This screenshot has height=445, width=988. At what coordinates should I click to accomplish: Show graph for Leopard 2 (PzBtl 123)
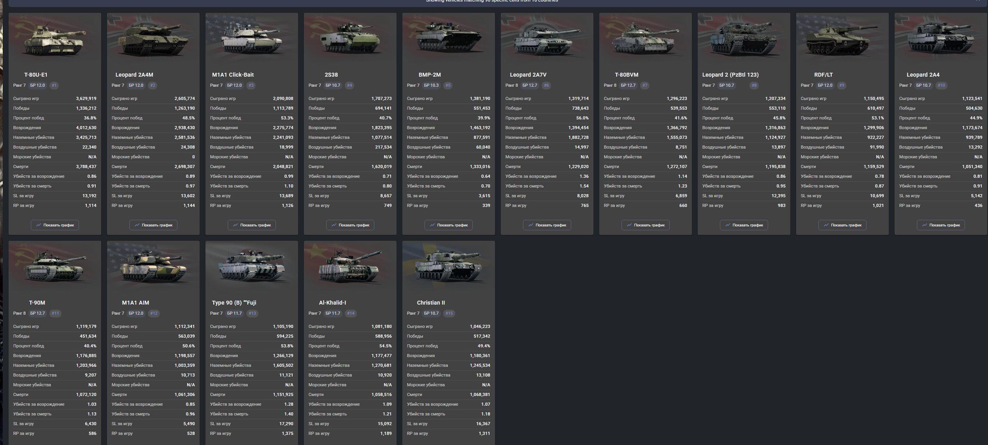tap(744, 225)
